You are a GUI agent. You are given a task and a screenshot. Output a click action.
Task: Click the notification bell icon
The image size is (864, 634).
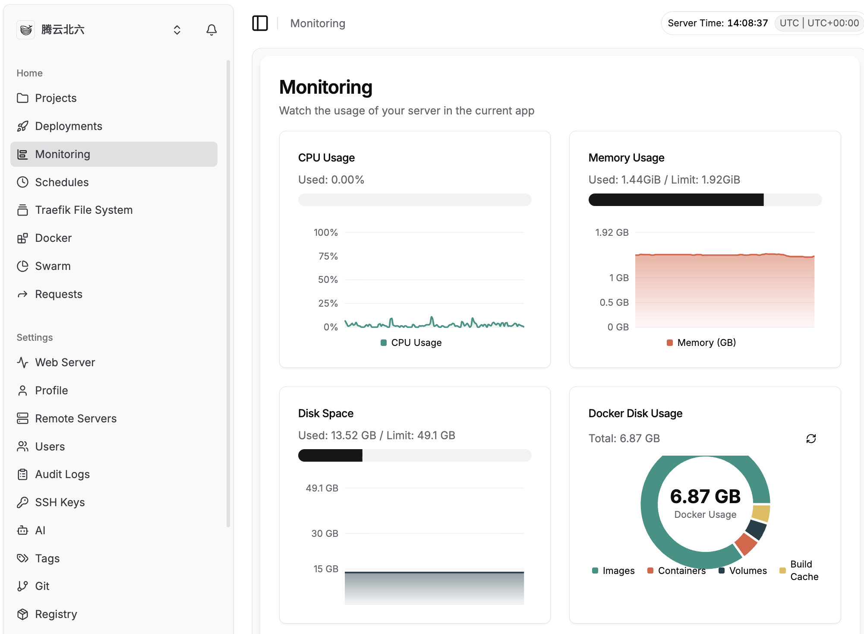point(211,30)
